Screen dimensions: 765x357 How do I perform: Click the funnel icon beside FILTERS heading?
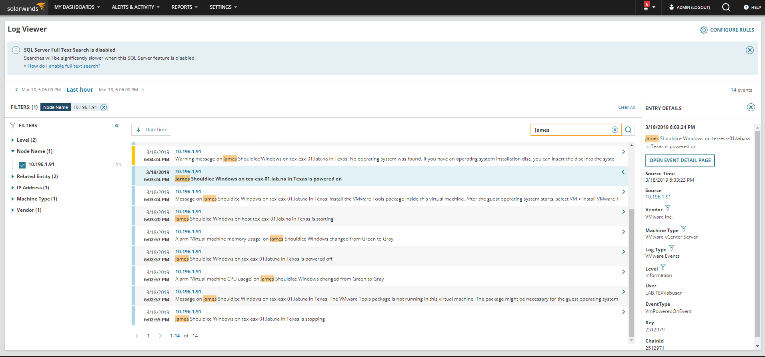(13, 126)
